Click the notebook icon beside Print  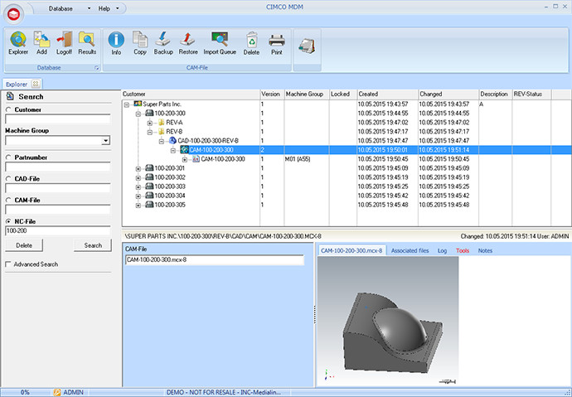tap(307, 46)
